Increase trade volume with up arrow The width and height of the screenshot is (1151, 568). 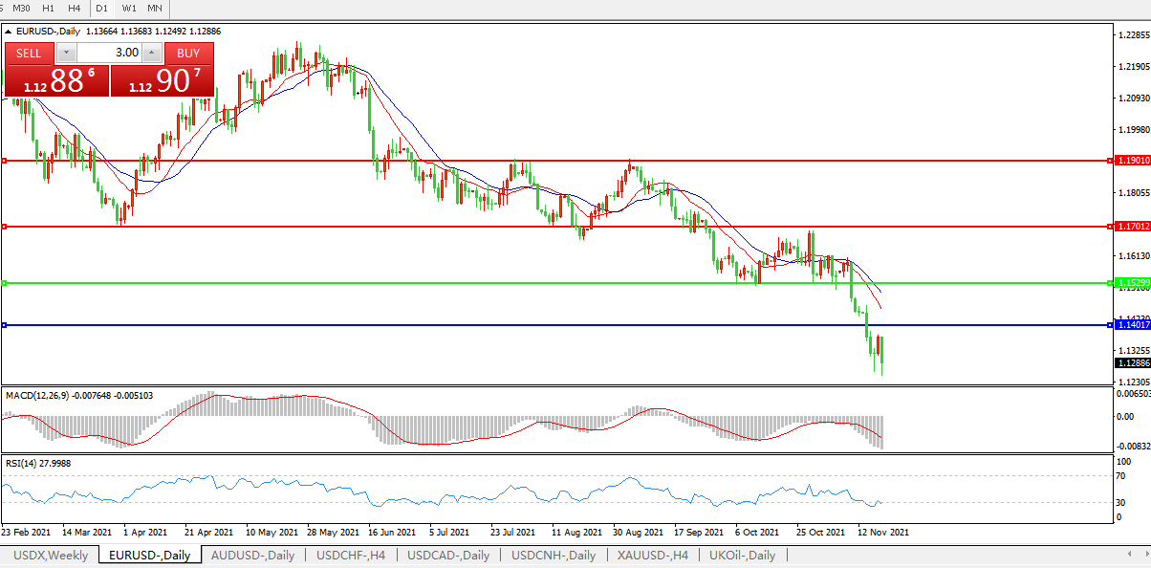point(151,53)
